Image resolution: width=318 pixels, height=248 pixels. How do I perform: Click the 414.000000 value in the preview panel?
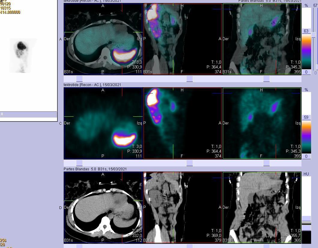(x=10, y=12)
